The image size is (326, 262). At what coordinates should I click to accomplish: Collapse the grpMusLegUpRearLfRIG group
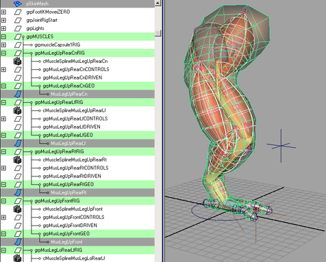[x=3, y=102]
